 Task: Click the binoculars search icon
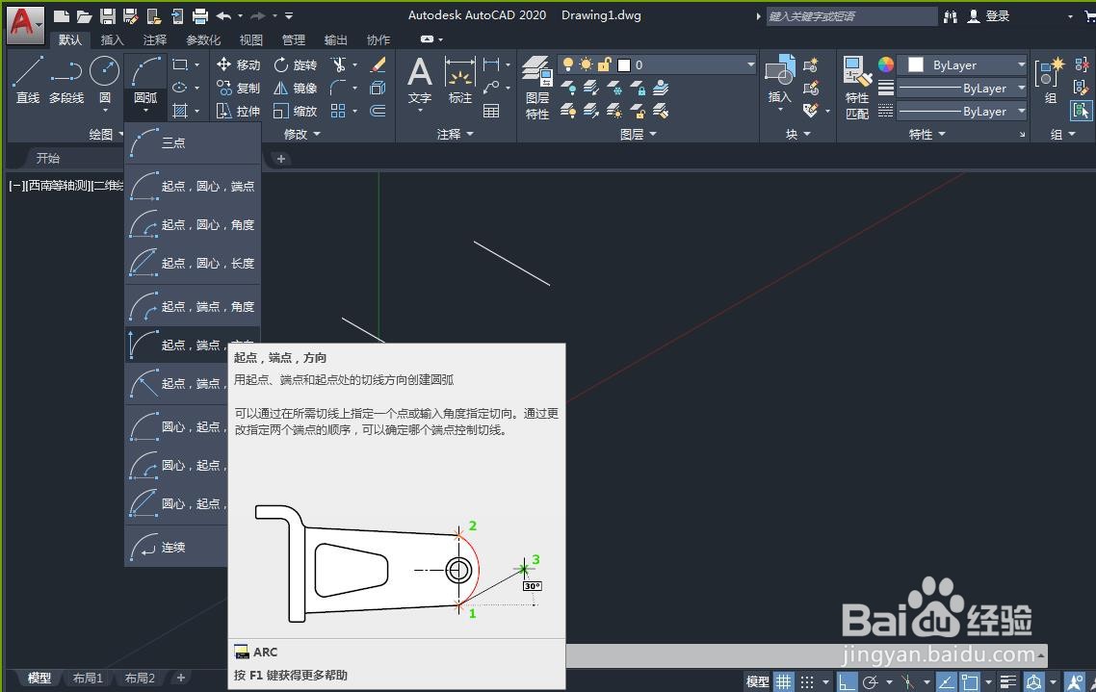tap(950, 16)
